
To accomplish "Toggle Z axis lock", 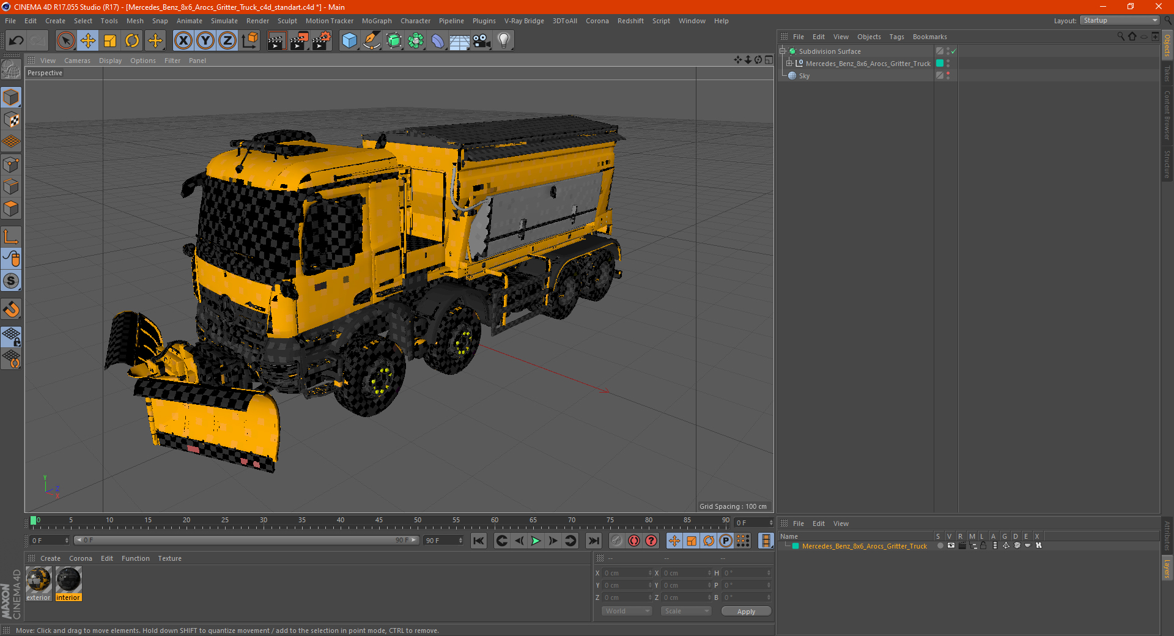I will (x=227, y=41).
